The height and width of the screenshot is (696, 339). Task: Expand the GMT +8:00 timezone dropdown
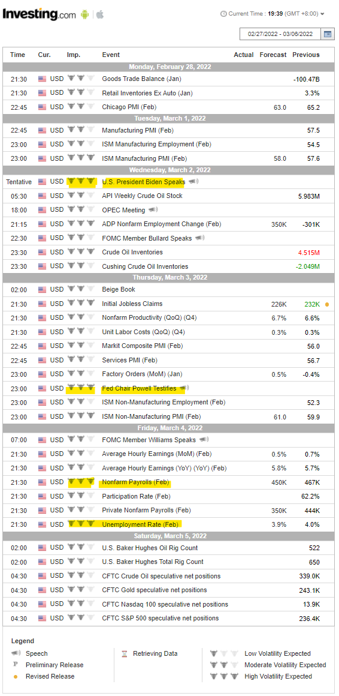tap(322, 14)
